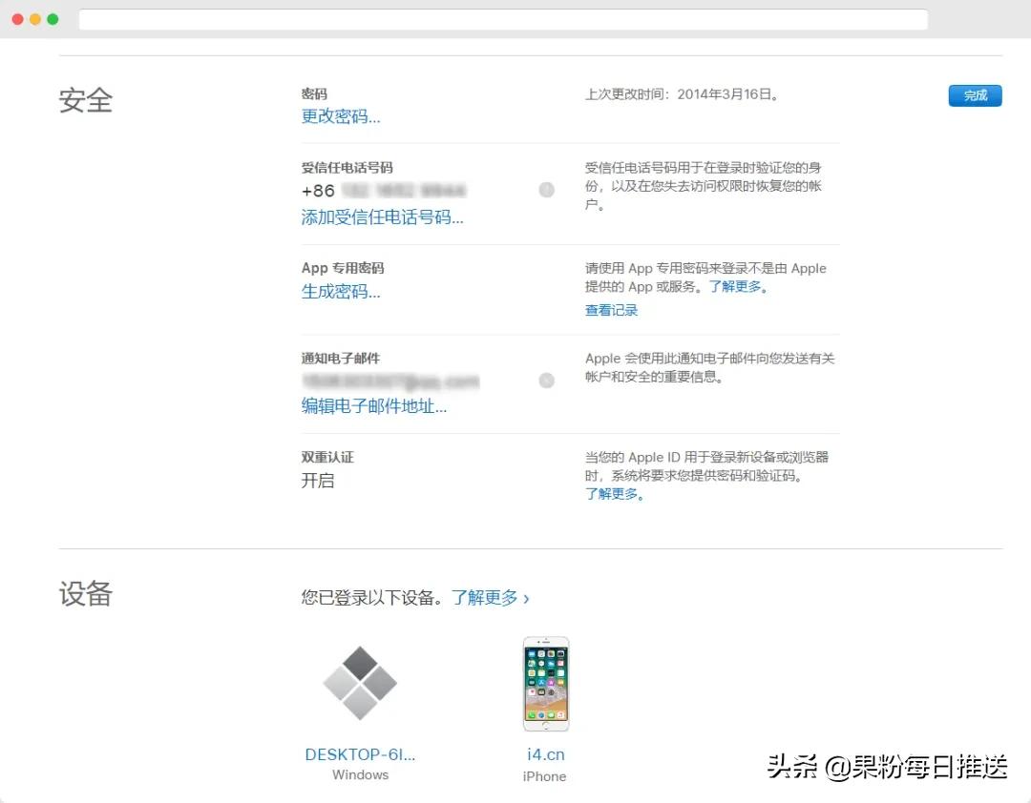Screen dimensions: 1031x803
Task: Open the 了解更多 arrow next to 设备
Action: [x=491, y=596]
